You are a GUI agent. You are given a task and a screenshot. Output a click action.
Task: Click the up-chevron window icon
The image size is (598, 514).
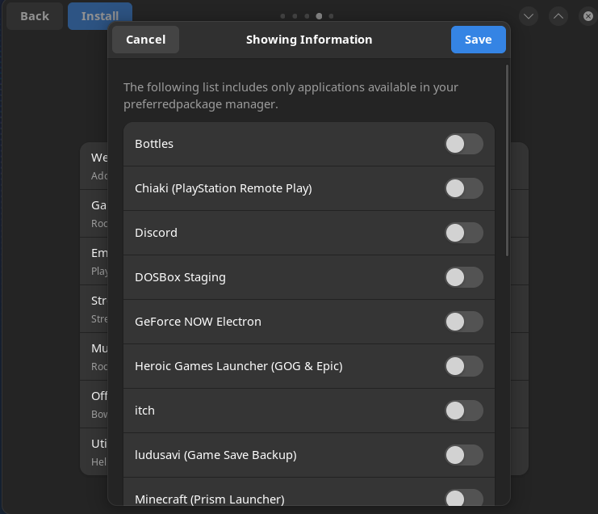tap(558, 16)
